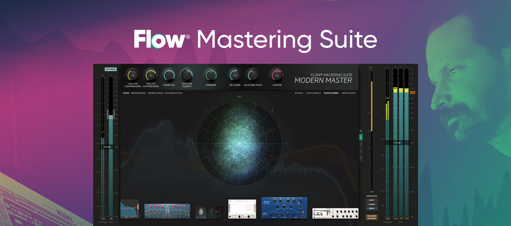Open the Gain Reduction view tab

click(173, 93)
